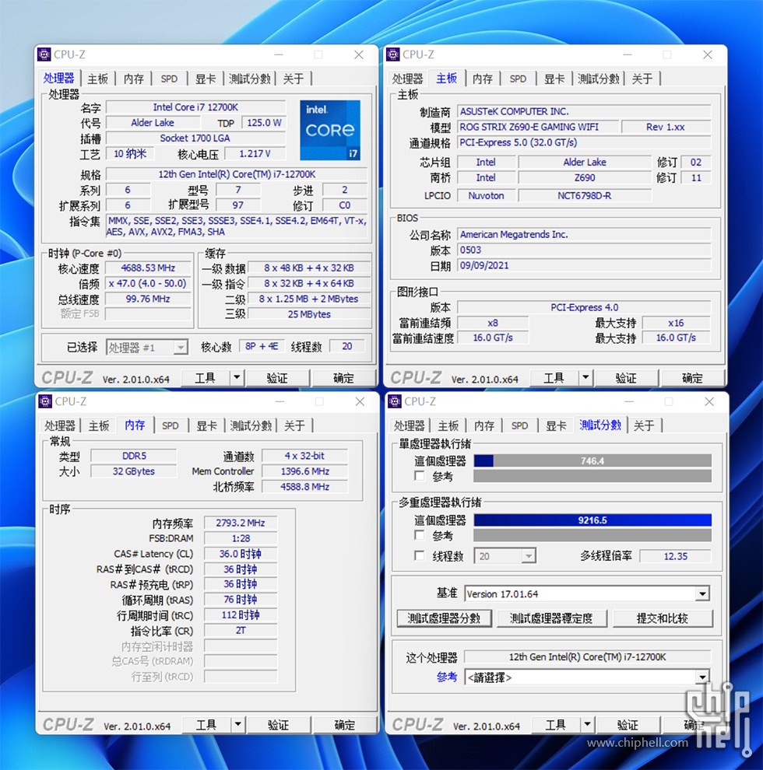Click 确定 button in mainboard window
This screenshot has height=770, width=763.
pos(692,378)
